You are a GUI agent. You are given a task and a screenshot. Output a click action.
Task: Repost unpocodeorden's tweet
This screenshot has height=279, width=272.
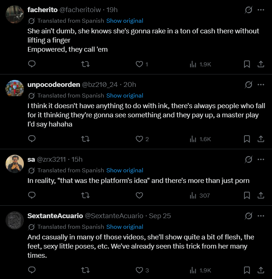tap(85, 139)
